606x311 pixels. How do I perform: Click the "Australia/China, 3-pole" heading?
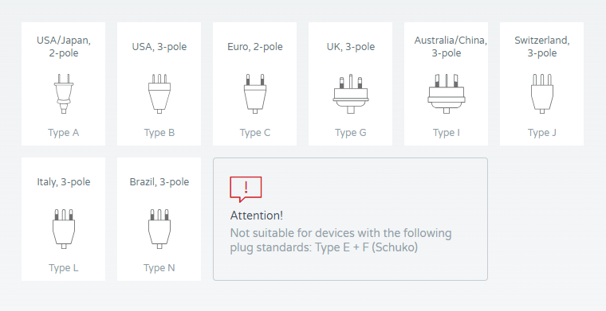coord(451,47)
